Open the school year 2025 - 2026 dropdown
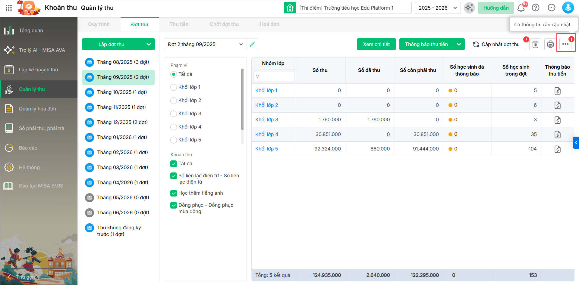This screenshot has height=285, width=579. 437,8
